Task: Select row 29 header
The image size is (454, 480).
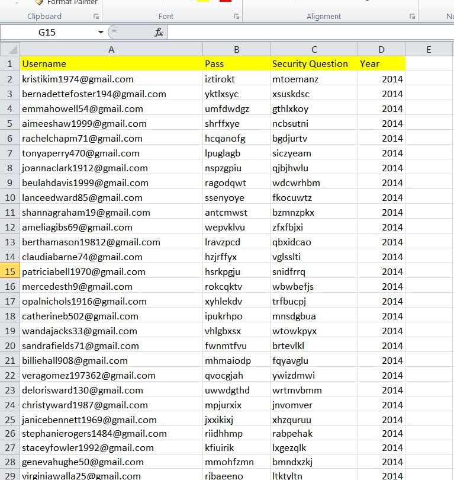Action: (x=10, y=475)
